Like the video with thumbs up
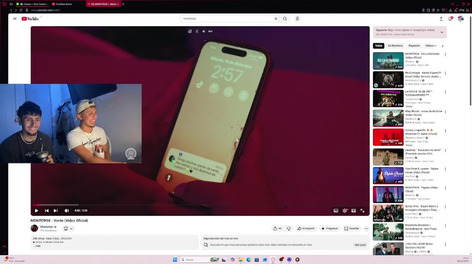 278,228
